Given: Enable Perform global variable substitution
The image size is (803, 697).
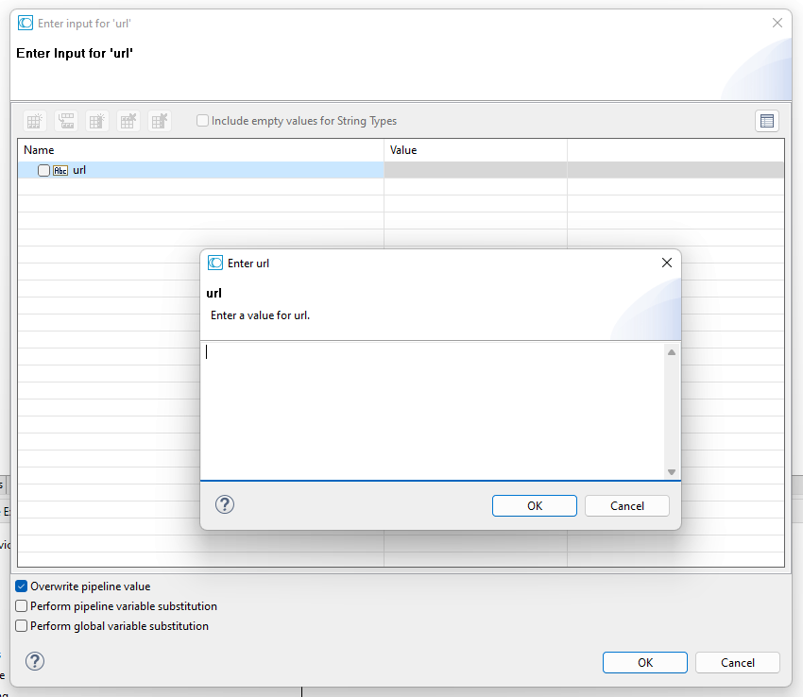Looking at the screenshot, I should click(20, 625).
